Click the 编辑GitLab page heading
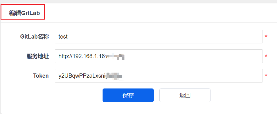Viewport: 277px width, 114px height. point(24,13)
